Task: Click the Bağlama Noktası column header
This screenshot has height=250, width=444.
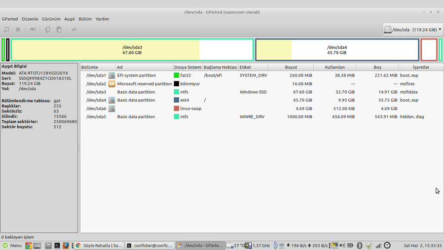Action: (221, 67)
